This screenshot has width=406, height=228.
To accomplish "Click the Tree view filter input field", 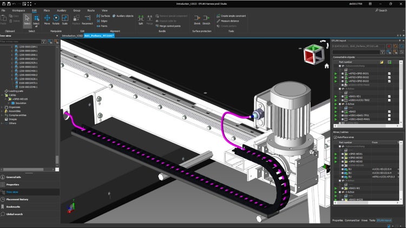I will [19, 41].
